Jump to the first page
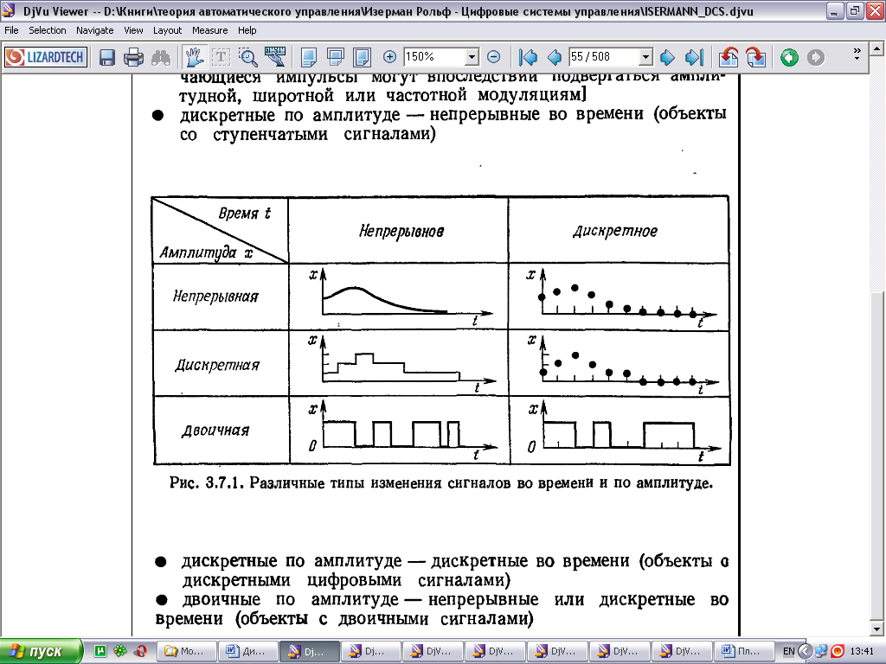This screenshot has height=664, width=886. tap(528, 57)
